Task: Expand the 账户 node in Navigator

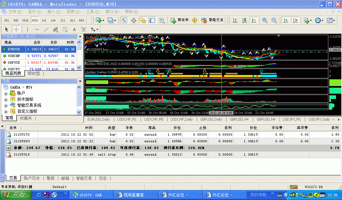Action: (6, 93)
